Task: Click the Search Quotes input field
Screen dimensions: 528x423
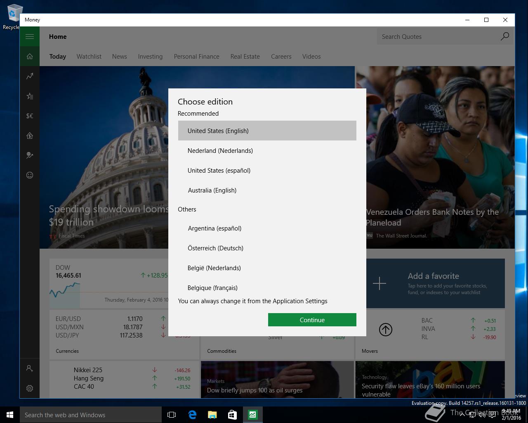Action: click(x=438, y=37)
